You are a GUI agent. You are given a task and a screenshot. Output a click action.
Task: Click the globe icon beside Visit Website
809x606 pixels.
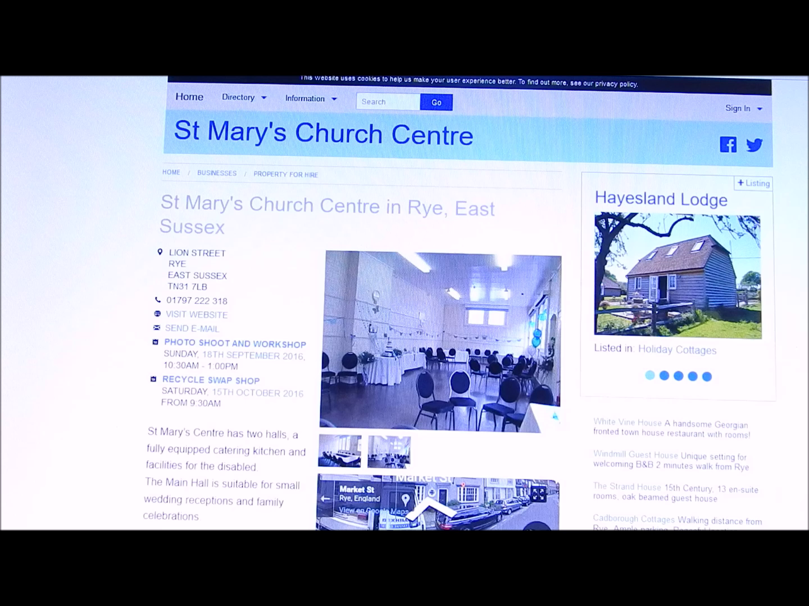pyautogui.click(x=157, y=314)
